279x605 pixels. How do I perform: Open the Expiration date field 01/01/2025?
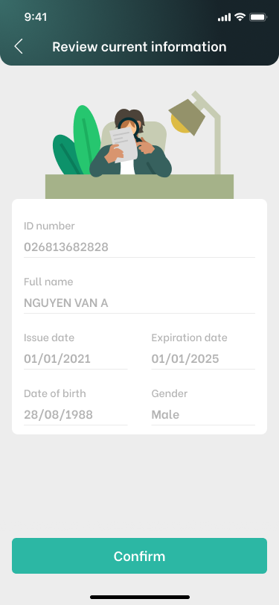point(203,359)
